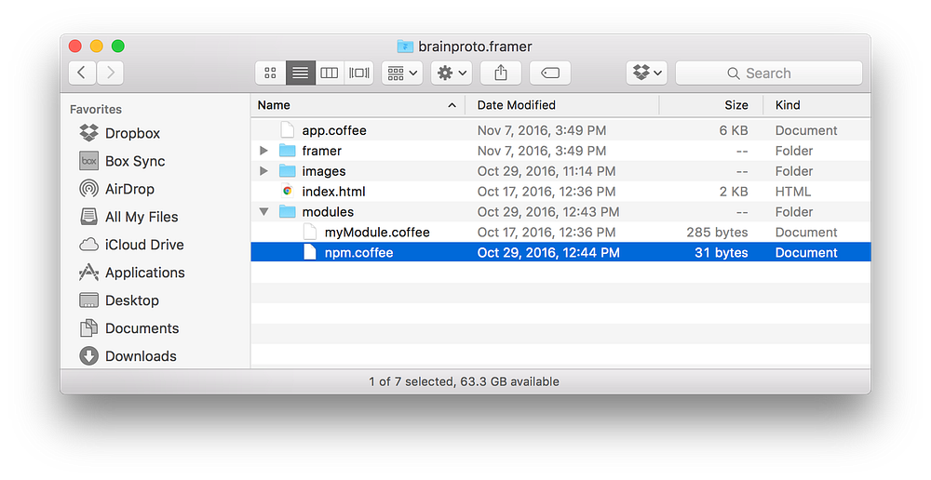
Task: Switch to column view
Action: (330, 73)
